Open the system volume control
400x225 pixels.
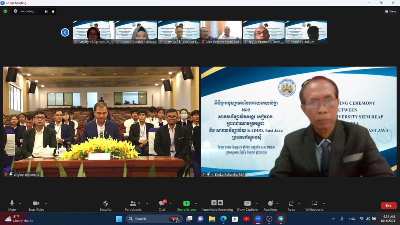368,219
